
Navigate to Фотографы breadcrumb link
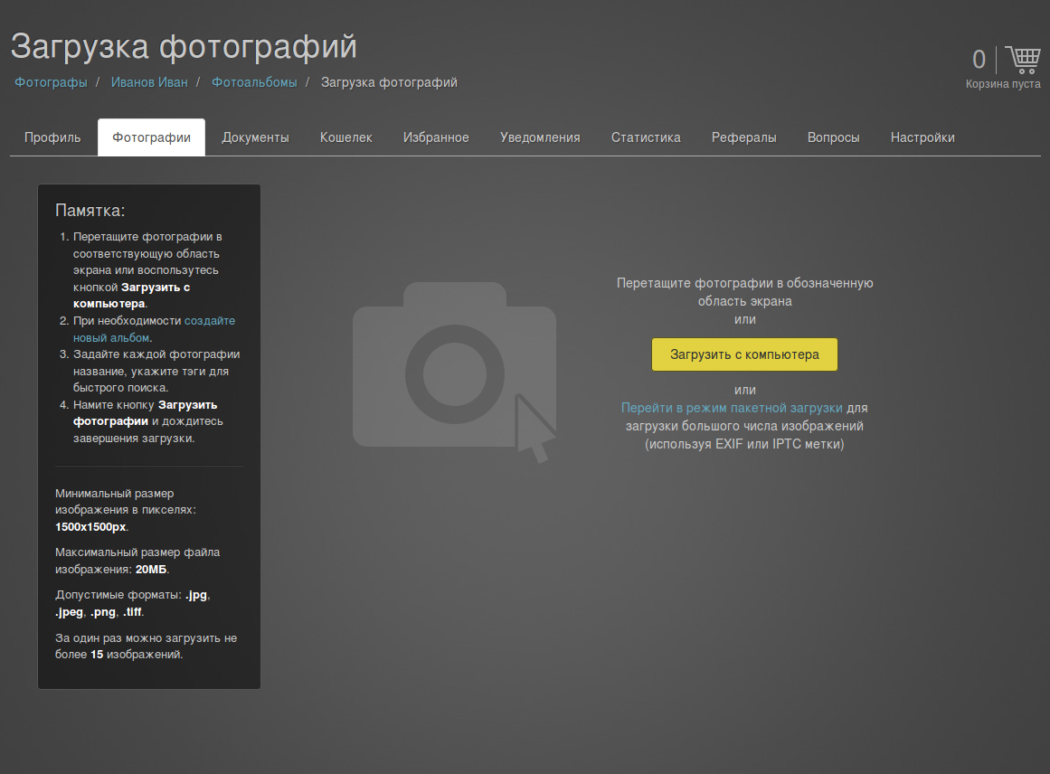click(51, 82)
